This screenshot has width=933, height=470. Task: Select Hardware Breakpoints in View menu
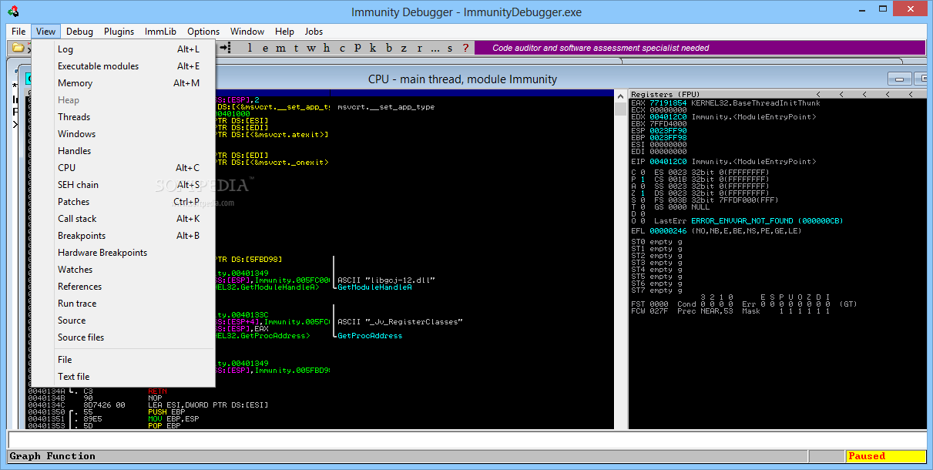pos(123,253)
